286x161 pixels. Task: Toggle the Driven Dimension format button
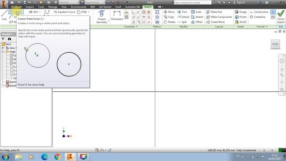pyautogui.click(x=273, y=17)
